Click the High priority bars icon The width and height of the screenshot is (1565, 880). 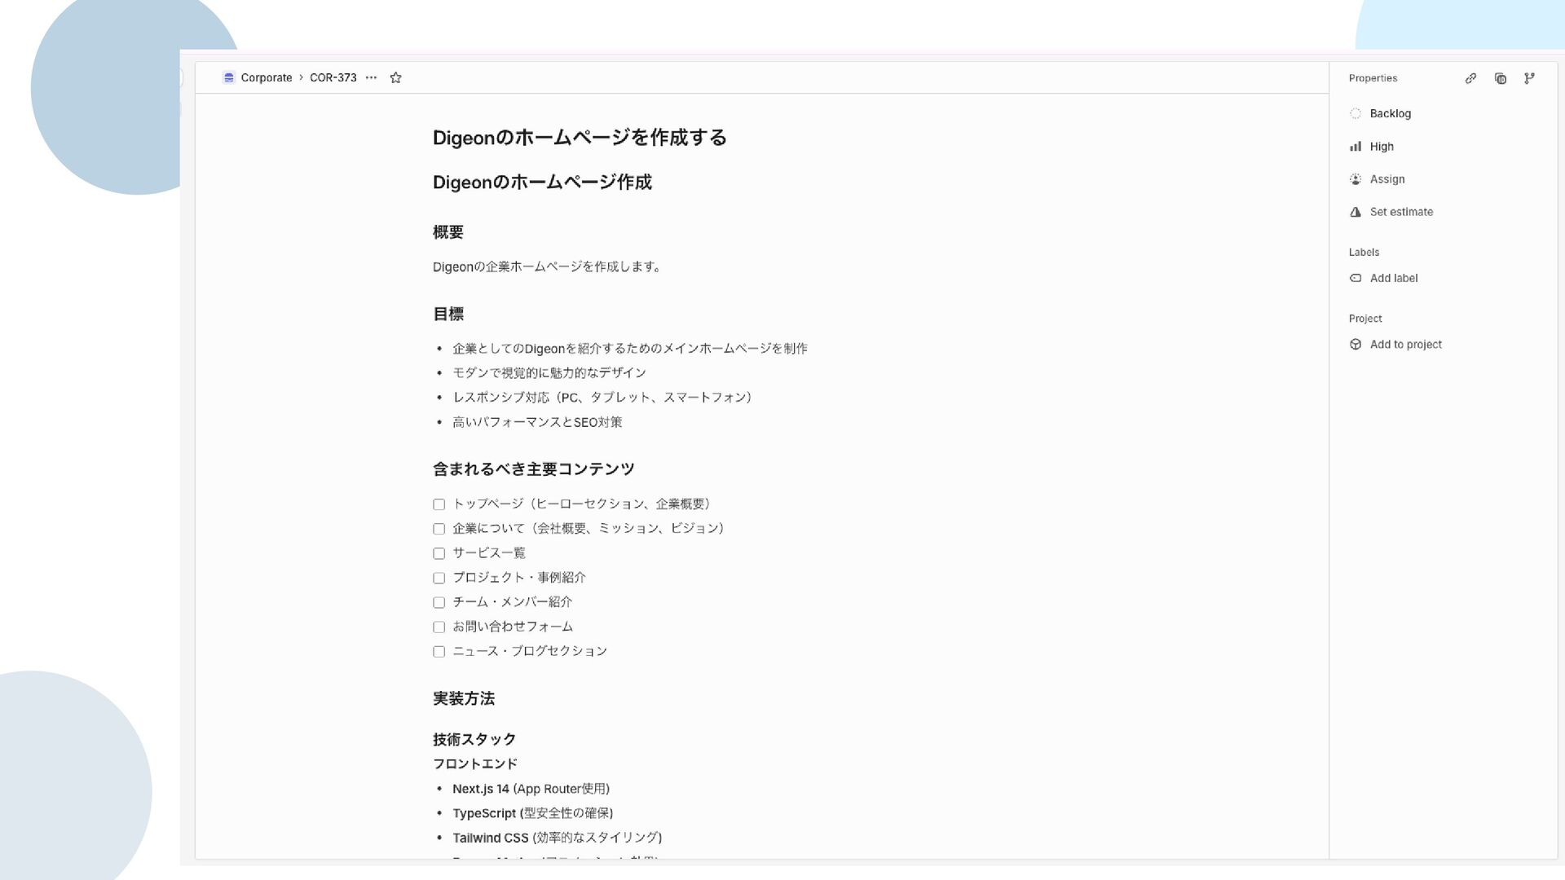pos(1356,147)
